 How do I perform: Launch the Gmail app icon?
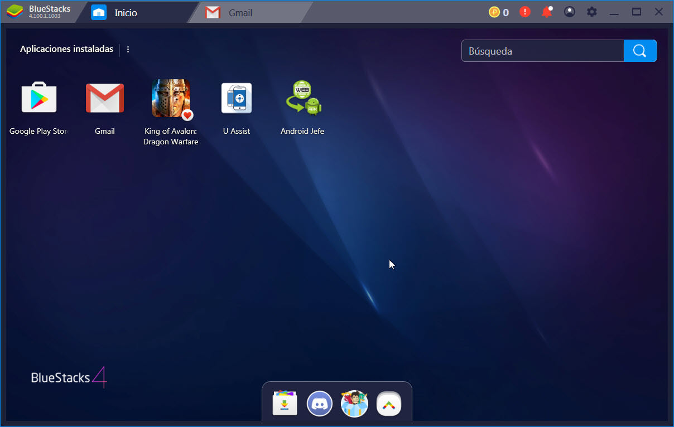tap(105, 98)
